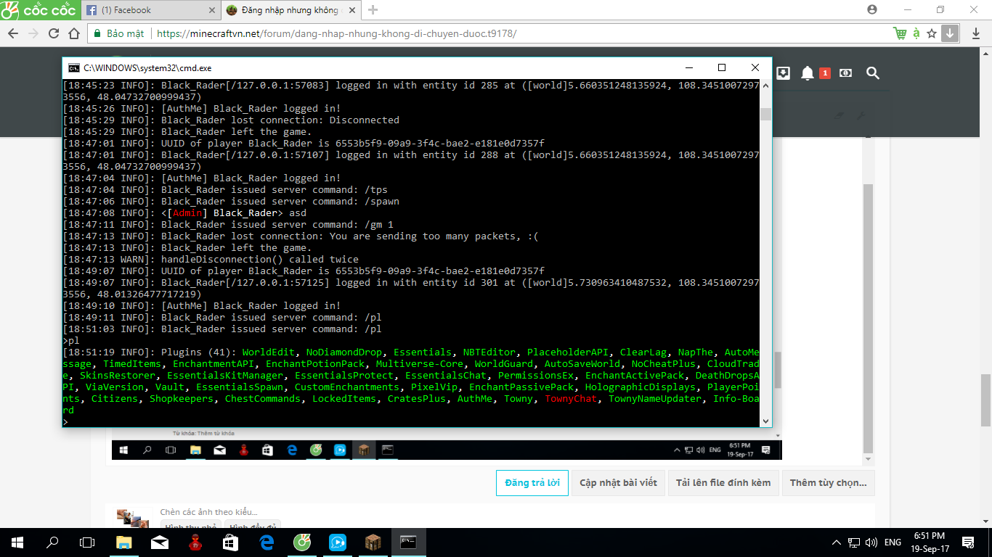Viewport: 992px width, 557px height.
Task: Click the page scrollbar up arrow
Action: [987, 53]
